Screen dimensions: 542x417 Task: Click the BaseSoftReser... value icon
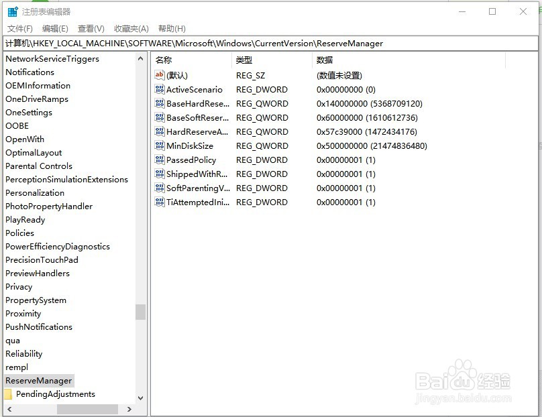[160, 117]
